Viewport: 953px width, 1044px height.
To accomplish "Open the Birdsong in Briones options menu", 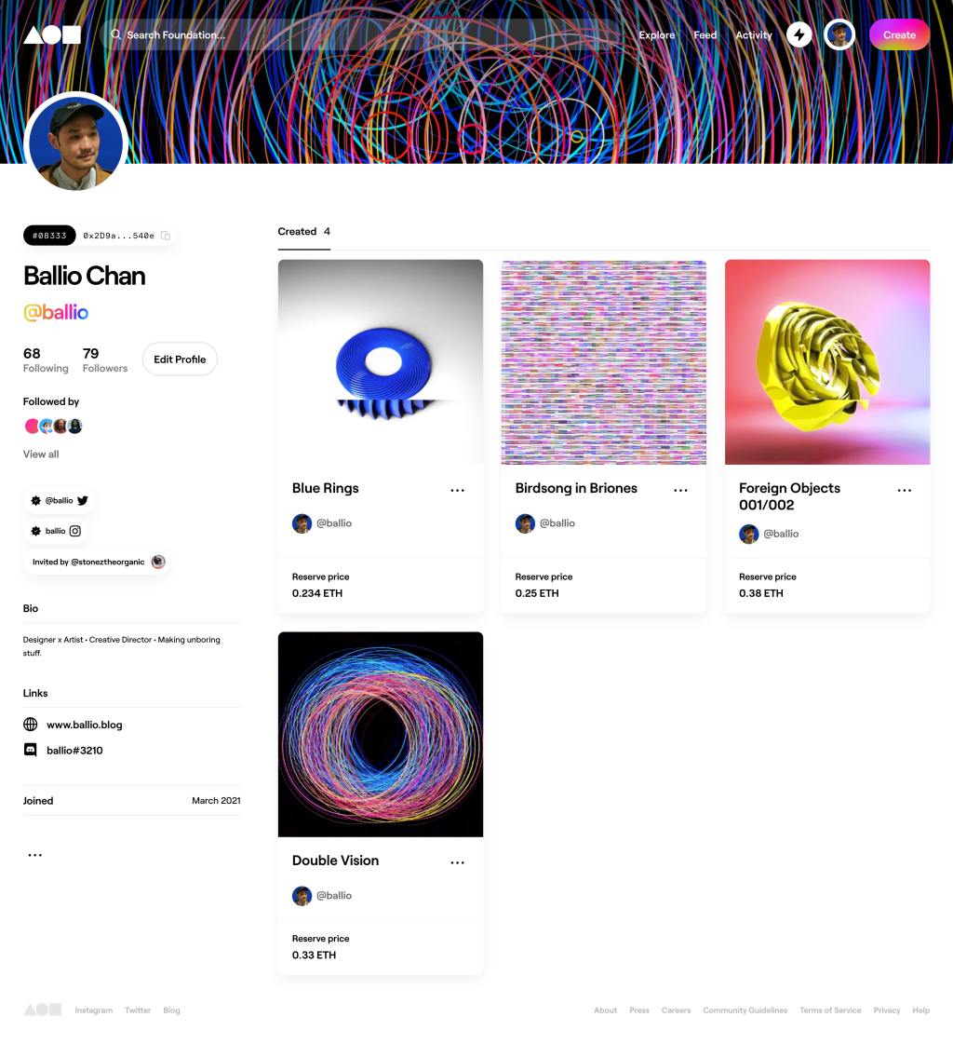I will (680, 490).
